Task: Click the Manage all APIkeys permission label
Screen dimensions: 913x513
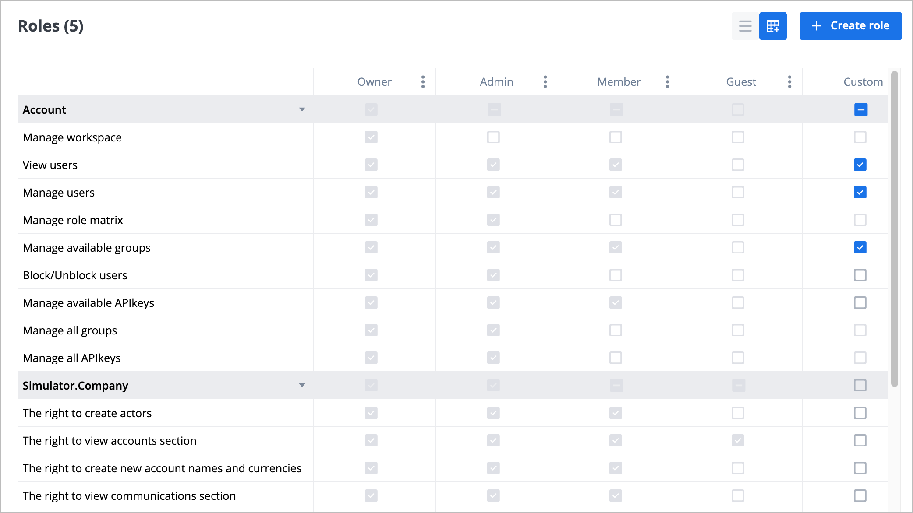Action: [x=71, y=358]
